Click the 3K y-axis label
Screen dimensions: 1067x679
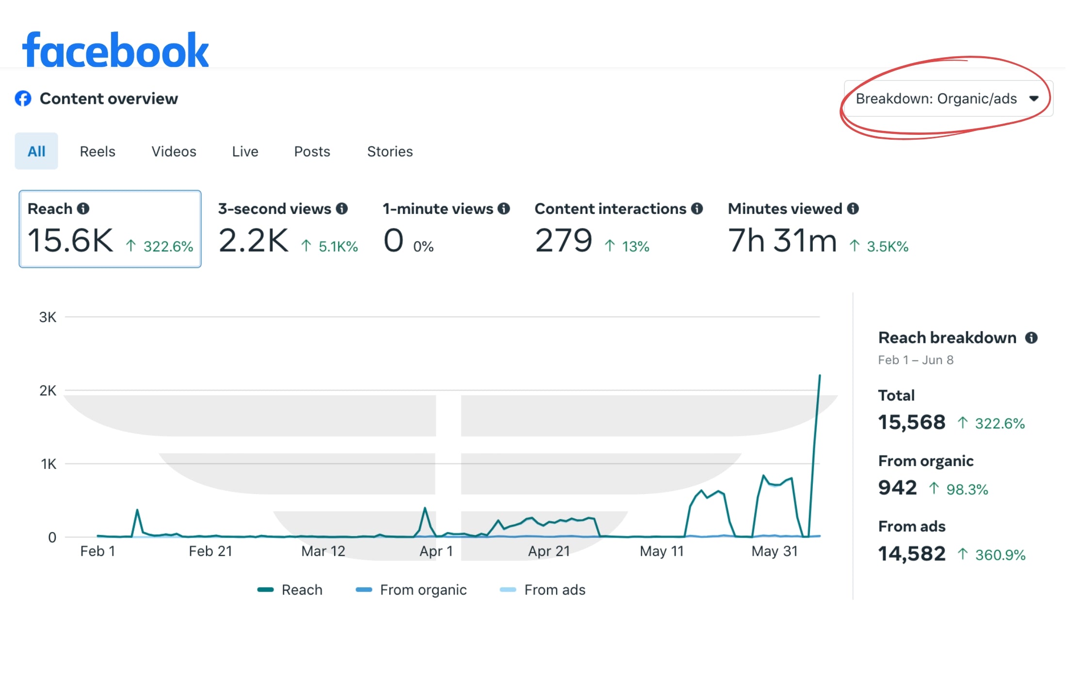click(x=48, y=317)
